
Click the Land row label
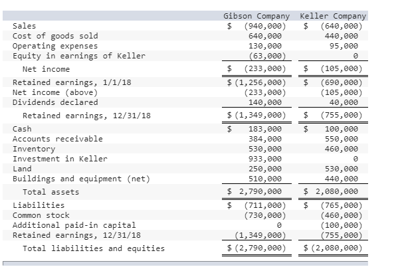tap(22, 169)
